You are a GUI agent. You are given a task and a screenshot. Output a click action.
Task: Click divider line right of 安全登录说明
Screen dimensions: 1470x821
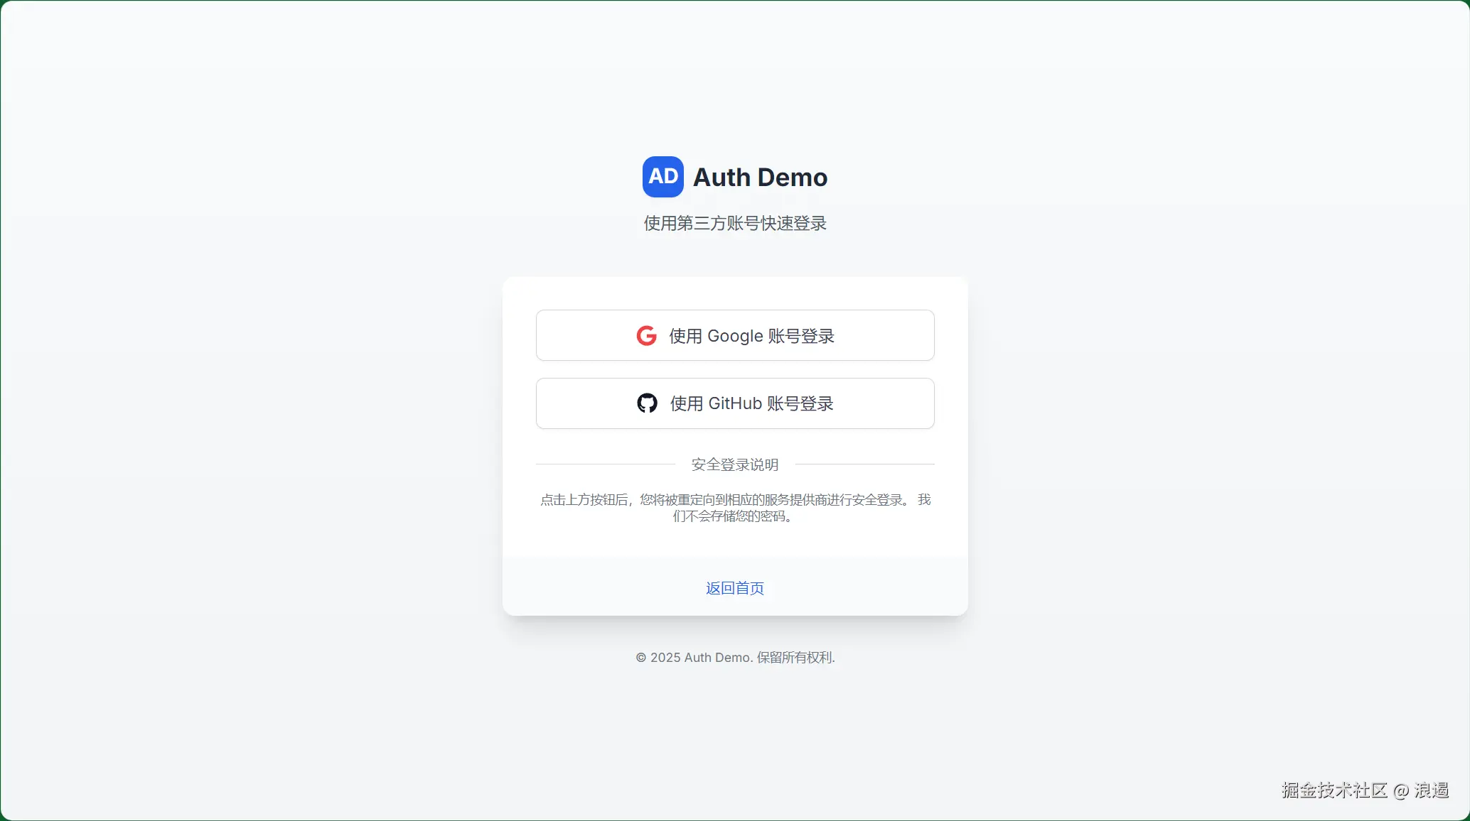[x=864, y=464]
